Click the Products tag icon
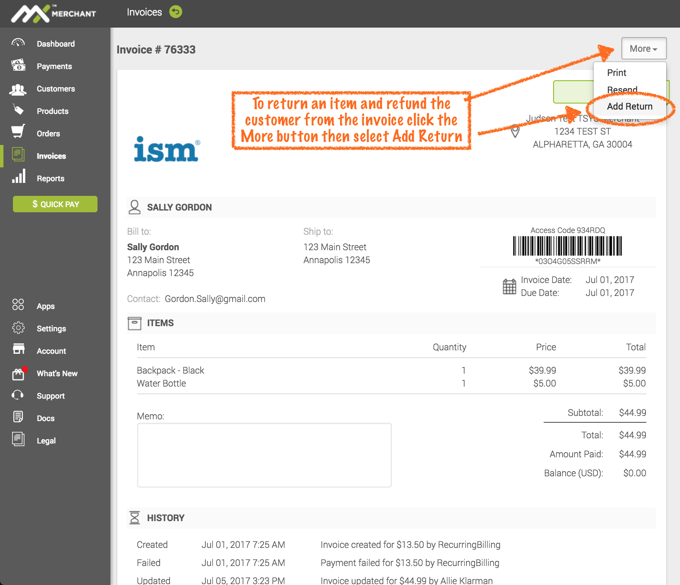 tap(18, 110)
